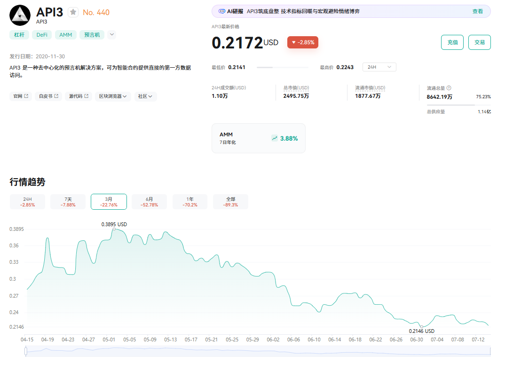Select the 24H trend tab
Screen dimensions: 521x379
click(x=27, y=202)
